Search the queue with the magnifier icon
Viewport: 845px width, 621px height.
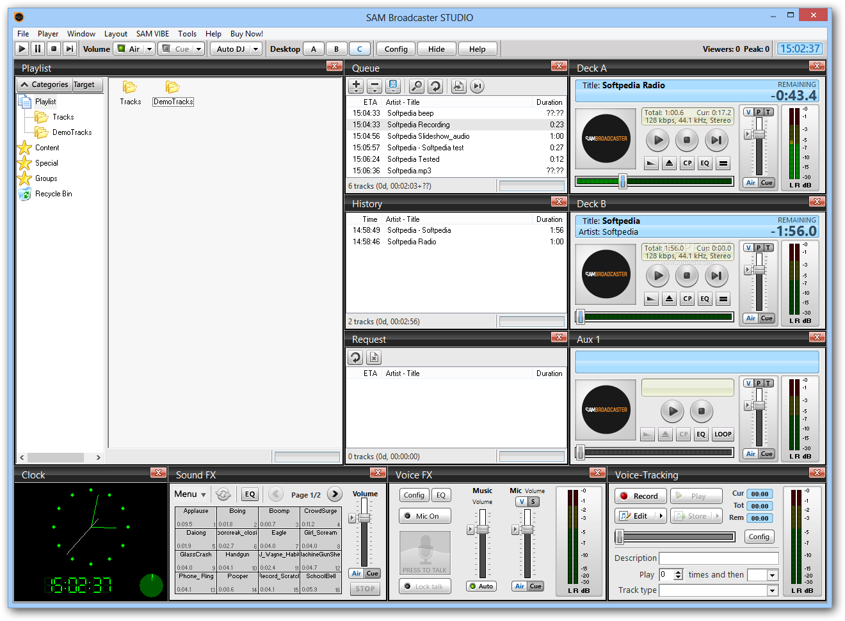coord(417,86)
